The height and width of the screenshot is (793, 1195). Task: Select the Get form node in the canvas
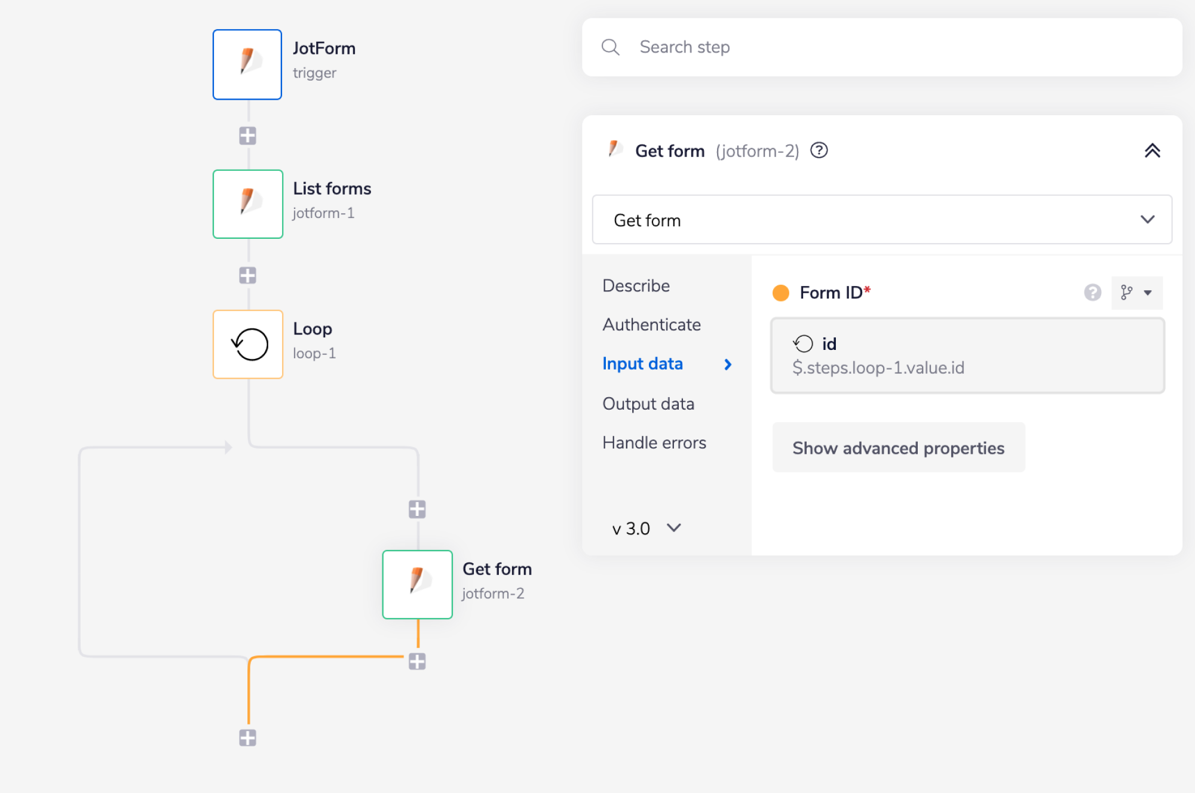click(x=416, y=585)
